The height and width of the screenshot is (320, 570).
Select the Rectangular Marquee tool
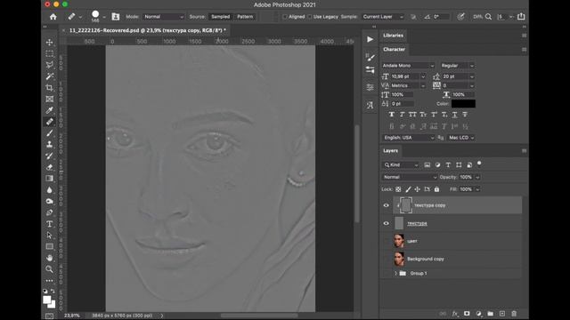point(50,53)
